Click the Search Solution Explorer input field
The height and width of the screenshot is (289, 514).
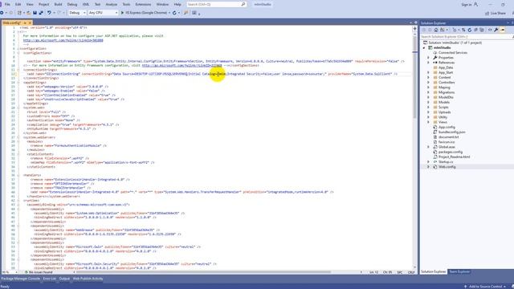(466, 37)
